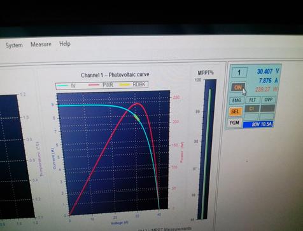Click the PGM program button
Screen dimensions: 303x231
click(234, 122)
